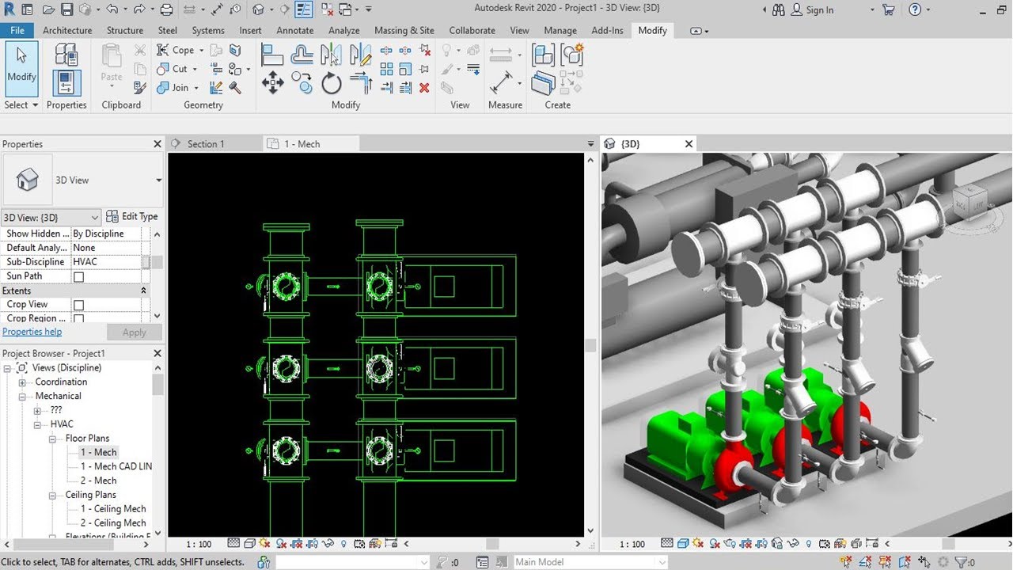Click the plan view horizontal scrollbar thumb
The image size is (1013, 570).
[x=492, y=544]
